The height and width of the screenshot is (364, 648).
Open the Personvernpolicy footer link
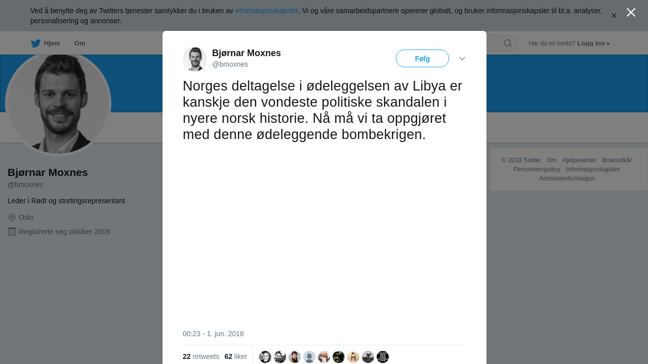[x=537, y=169]
